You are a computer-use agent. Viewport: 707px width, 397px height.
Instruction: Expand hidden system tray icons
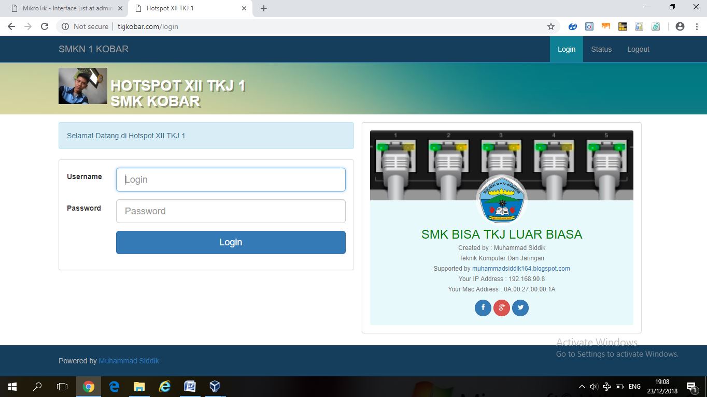coord(581,386)
